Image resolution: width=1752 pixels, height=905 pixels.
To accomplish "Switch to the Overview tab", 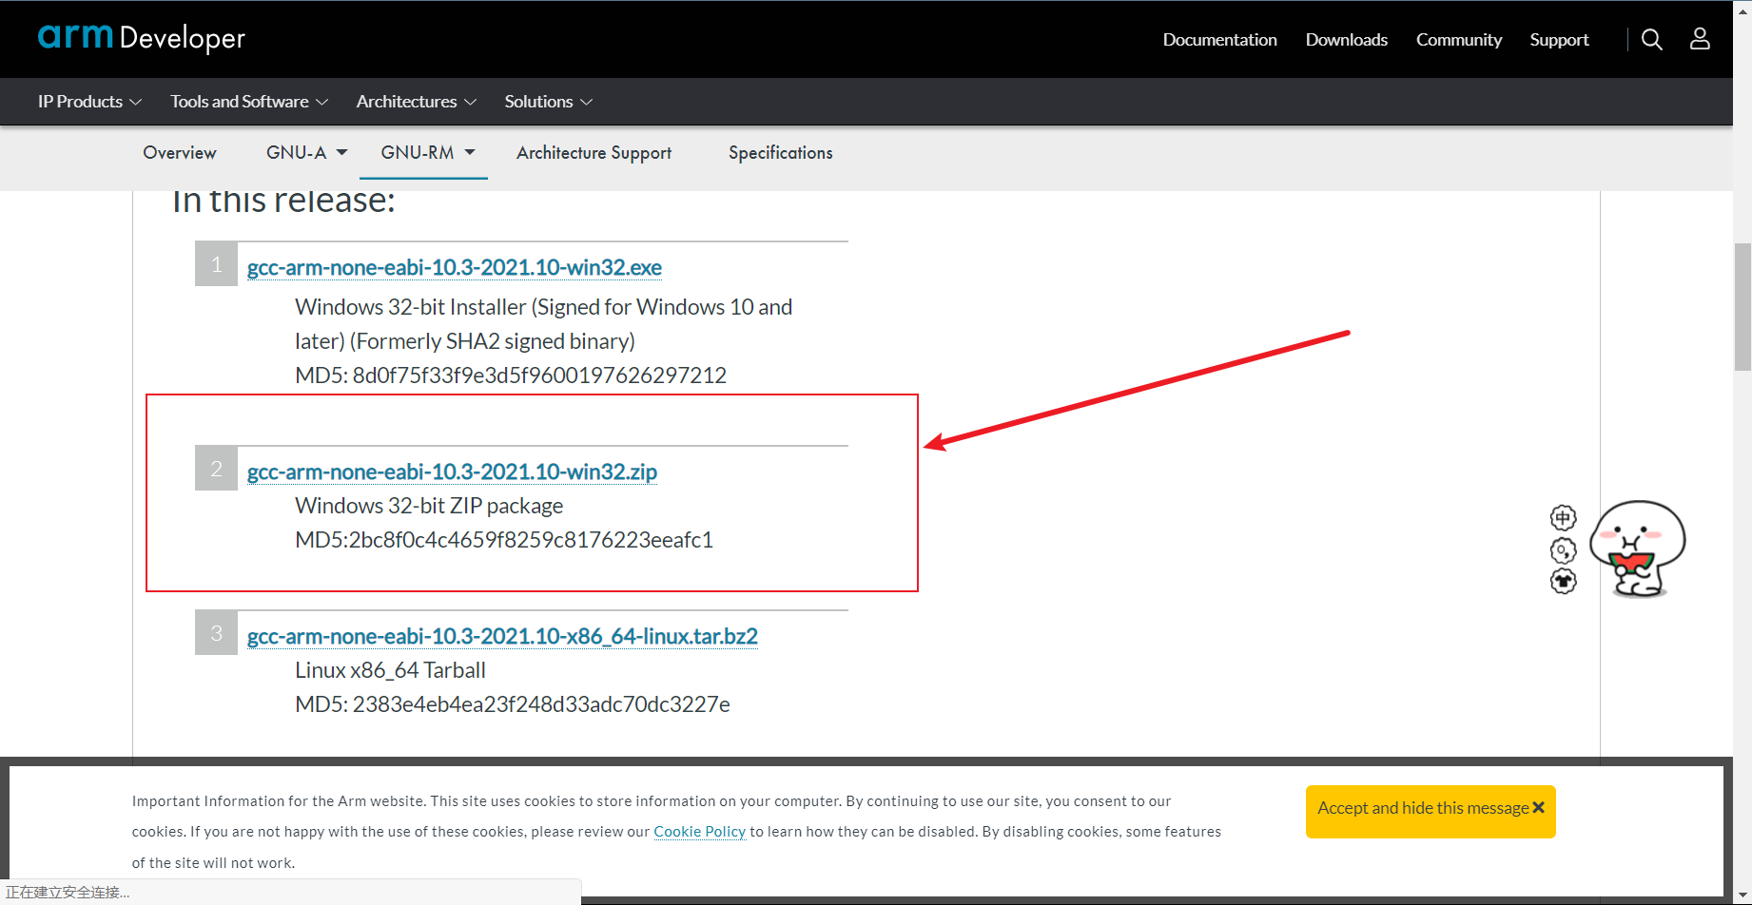I will click(180, 152).
